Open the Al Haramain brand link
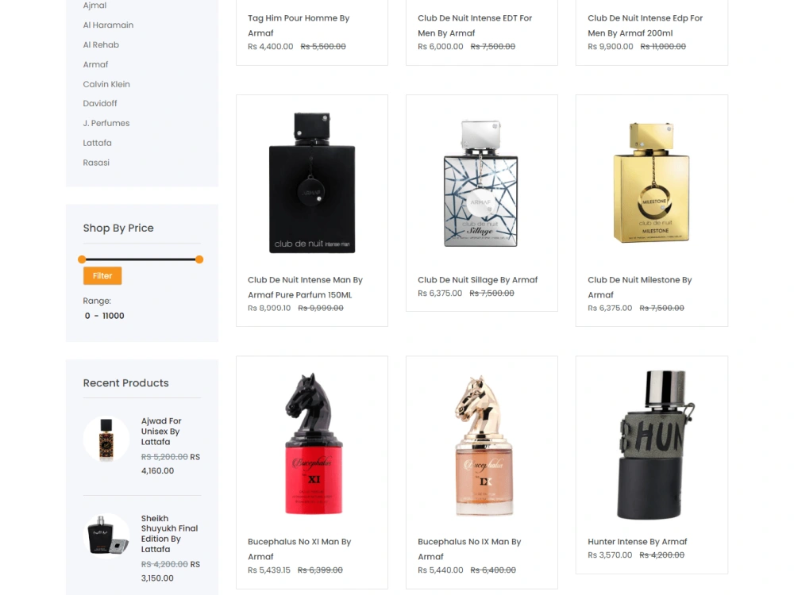The height and width of the screenshot is (595, 794). tap(108, 25)
